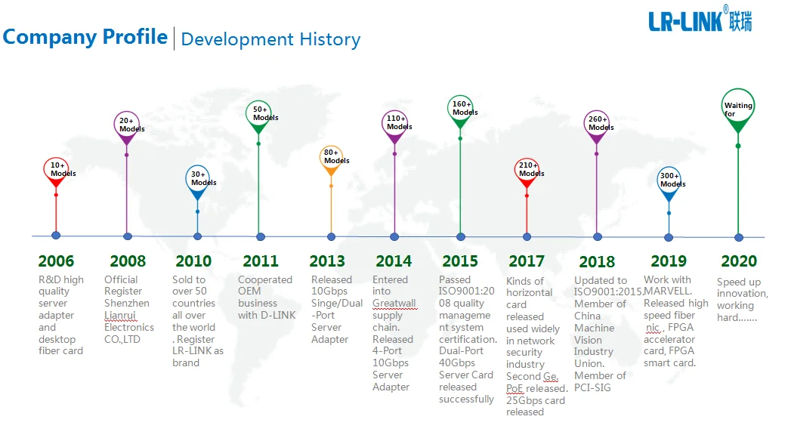Viewport: 788px width, 438px height.
Task: Click the 'Updated to ISO9001:2015' description
Action: [x=608, y=334]
